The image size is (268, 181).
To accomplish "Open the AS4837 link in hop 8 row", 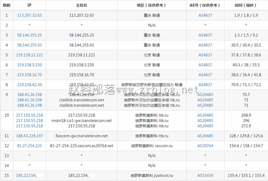I will (205, 85).
